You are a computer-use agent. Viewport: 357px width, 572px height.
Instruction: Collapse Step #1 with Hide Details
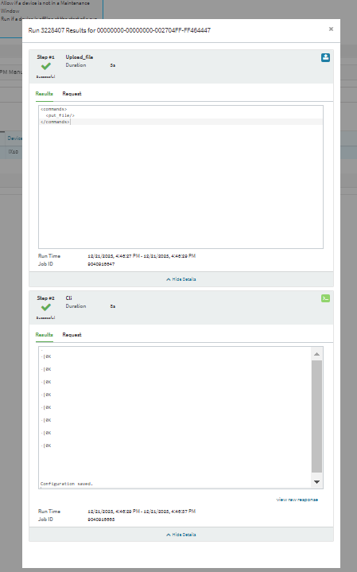point(181,279)
